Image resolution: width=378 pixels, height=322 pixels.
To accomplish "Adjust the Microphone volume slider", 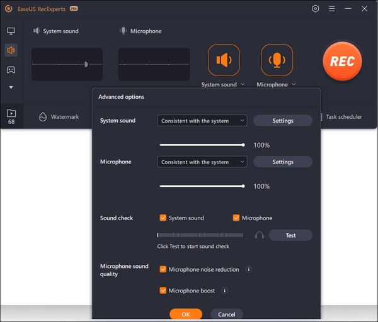I will (x=202, y=186).
